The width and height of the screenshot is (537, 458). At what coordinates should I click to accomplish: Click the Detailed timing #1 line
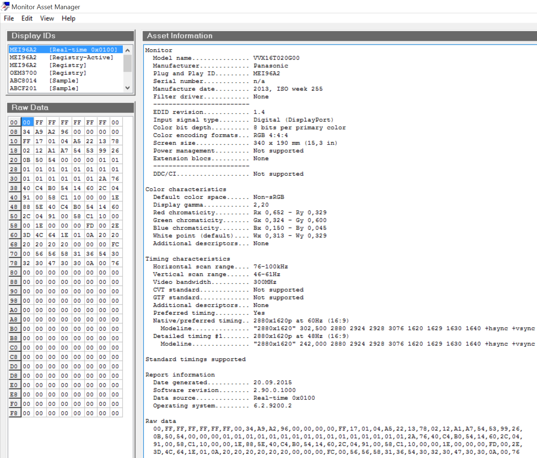[x=251, y=336]
